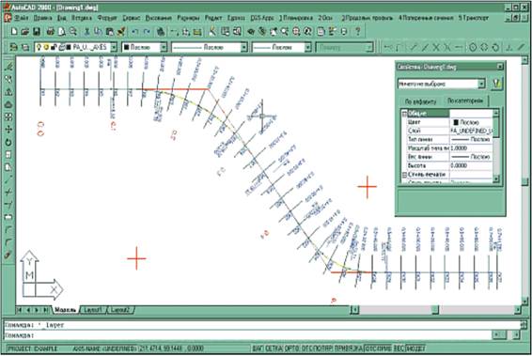The image size is (532, 356).
Task: Select the Rotate tool in the left toolbar
Action: point(8,143)
